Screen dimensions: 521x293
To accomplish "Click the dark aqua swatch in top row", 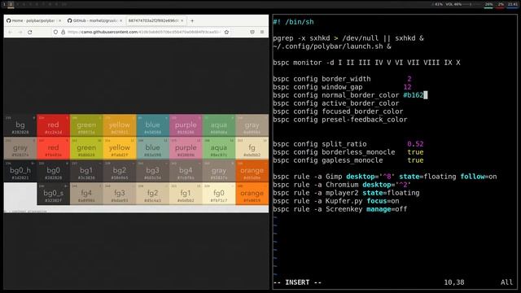I will [x=219, y=125].
